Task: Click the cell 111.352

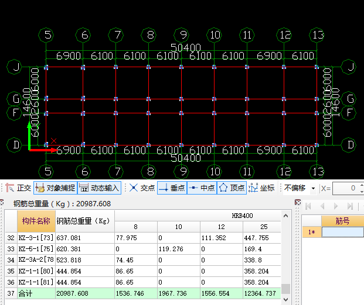Action: click(221, 238)
